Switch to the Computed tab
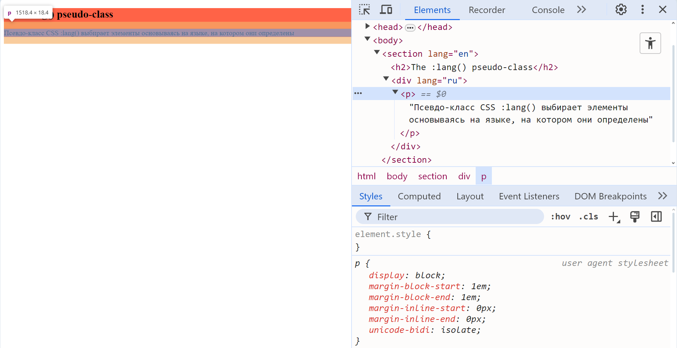Screen dimensions: 677x348 point(419,196)
